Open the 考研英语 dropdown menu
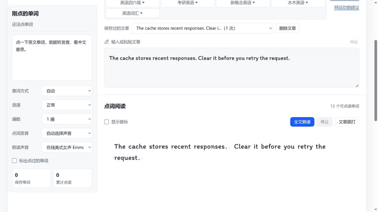This screenshot has width=378, height=212. click(x=188, y=3)
